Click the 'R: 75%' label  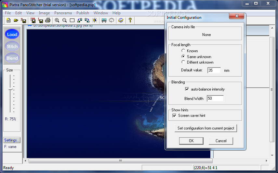point(10,119)
